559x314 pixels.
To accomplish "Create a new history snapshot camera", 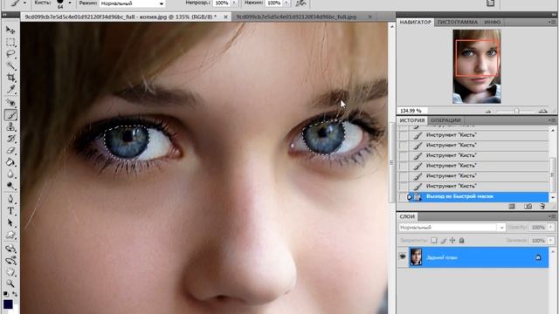I will [528, 207].
